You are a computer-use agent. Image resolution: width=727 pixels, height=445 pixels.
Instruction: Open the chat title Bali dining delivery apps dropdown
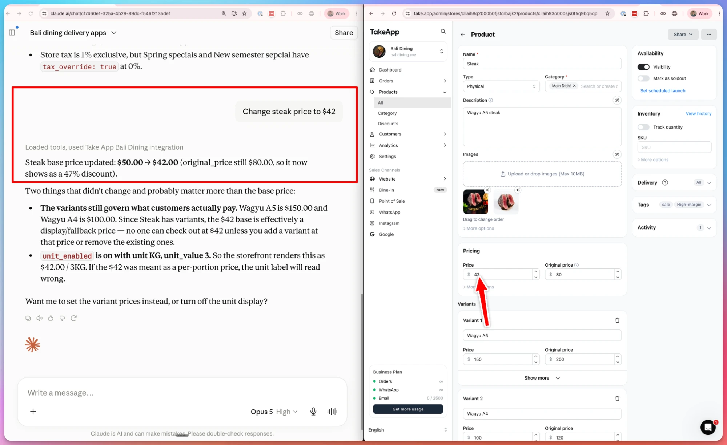73,33
